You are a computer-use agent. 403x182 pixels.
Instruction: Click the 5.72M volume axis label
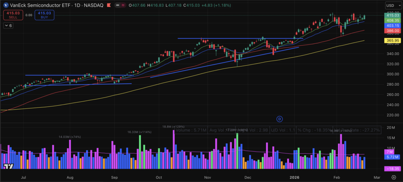pyautogui.click(x=392, y=157)
